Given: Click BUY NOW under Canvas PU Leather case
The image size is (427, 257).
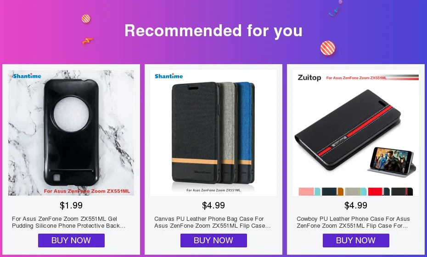Looking at the screenshot, I should pyautogui.click(x=213, y=241).
